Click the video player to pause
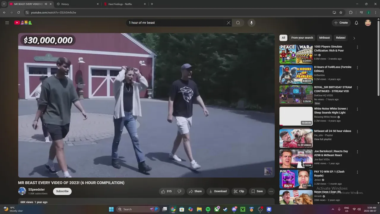This screenshot has width=380, height=214. tap(146, 105)
